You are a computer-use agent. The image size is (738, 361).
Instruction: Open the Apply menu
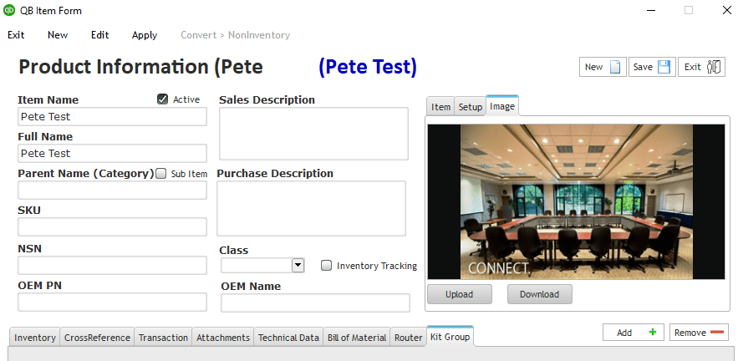145,35
